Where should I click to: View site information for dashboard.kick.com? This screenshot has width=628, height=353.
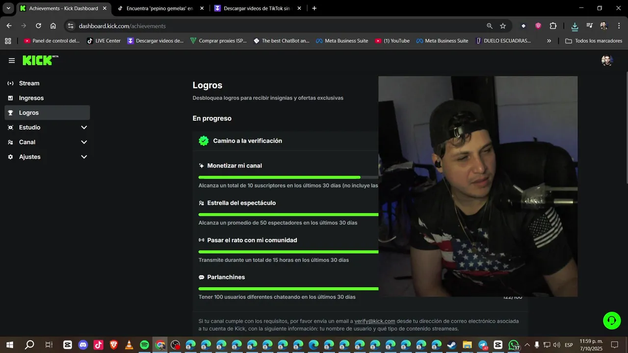pos(70,26)
